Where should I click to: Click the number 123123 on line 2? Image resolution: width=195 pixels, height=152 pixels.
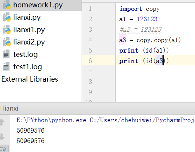(x=147, y=19)
